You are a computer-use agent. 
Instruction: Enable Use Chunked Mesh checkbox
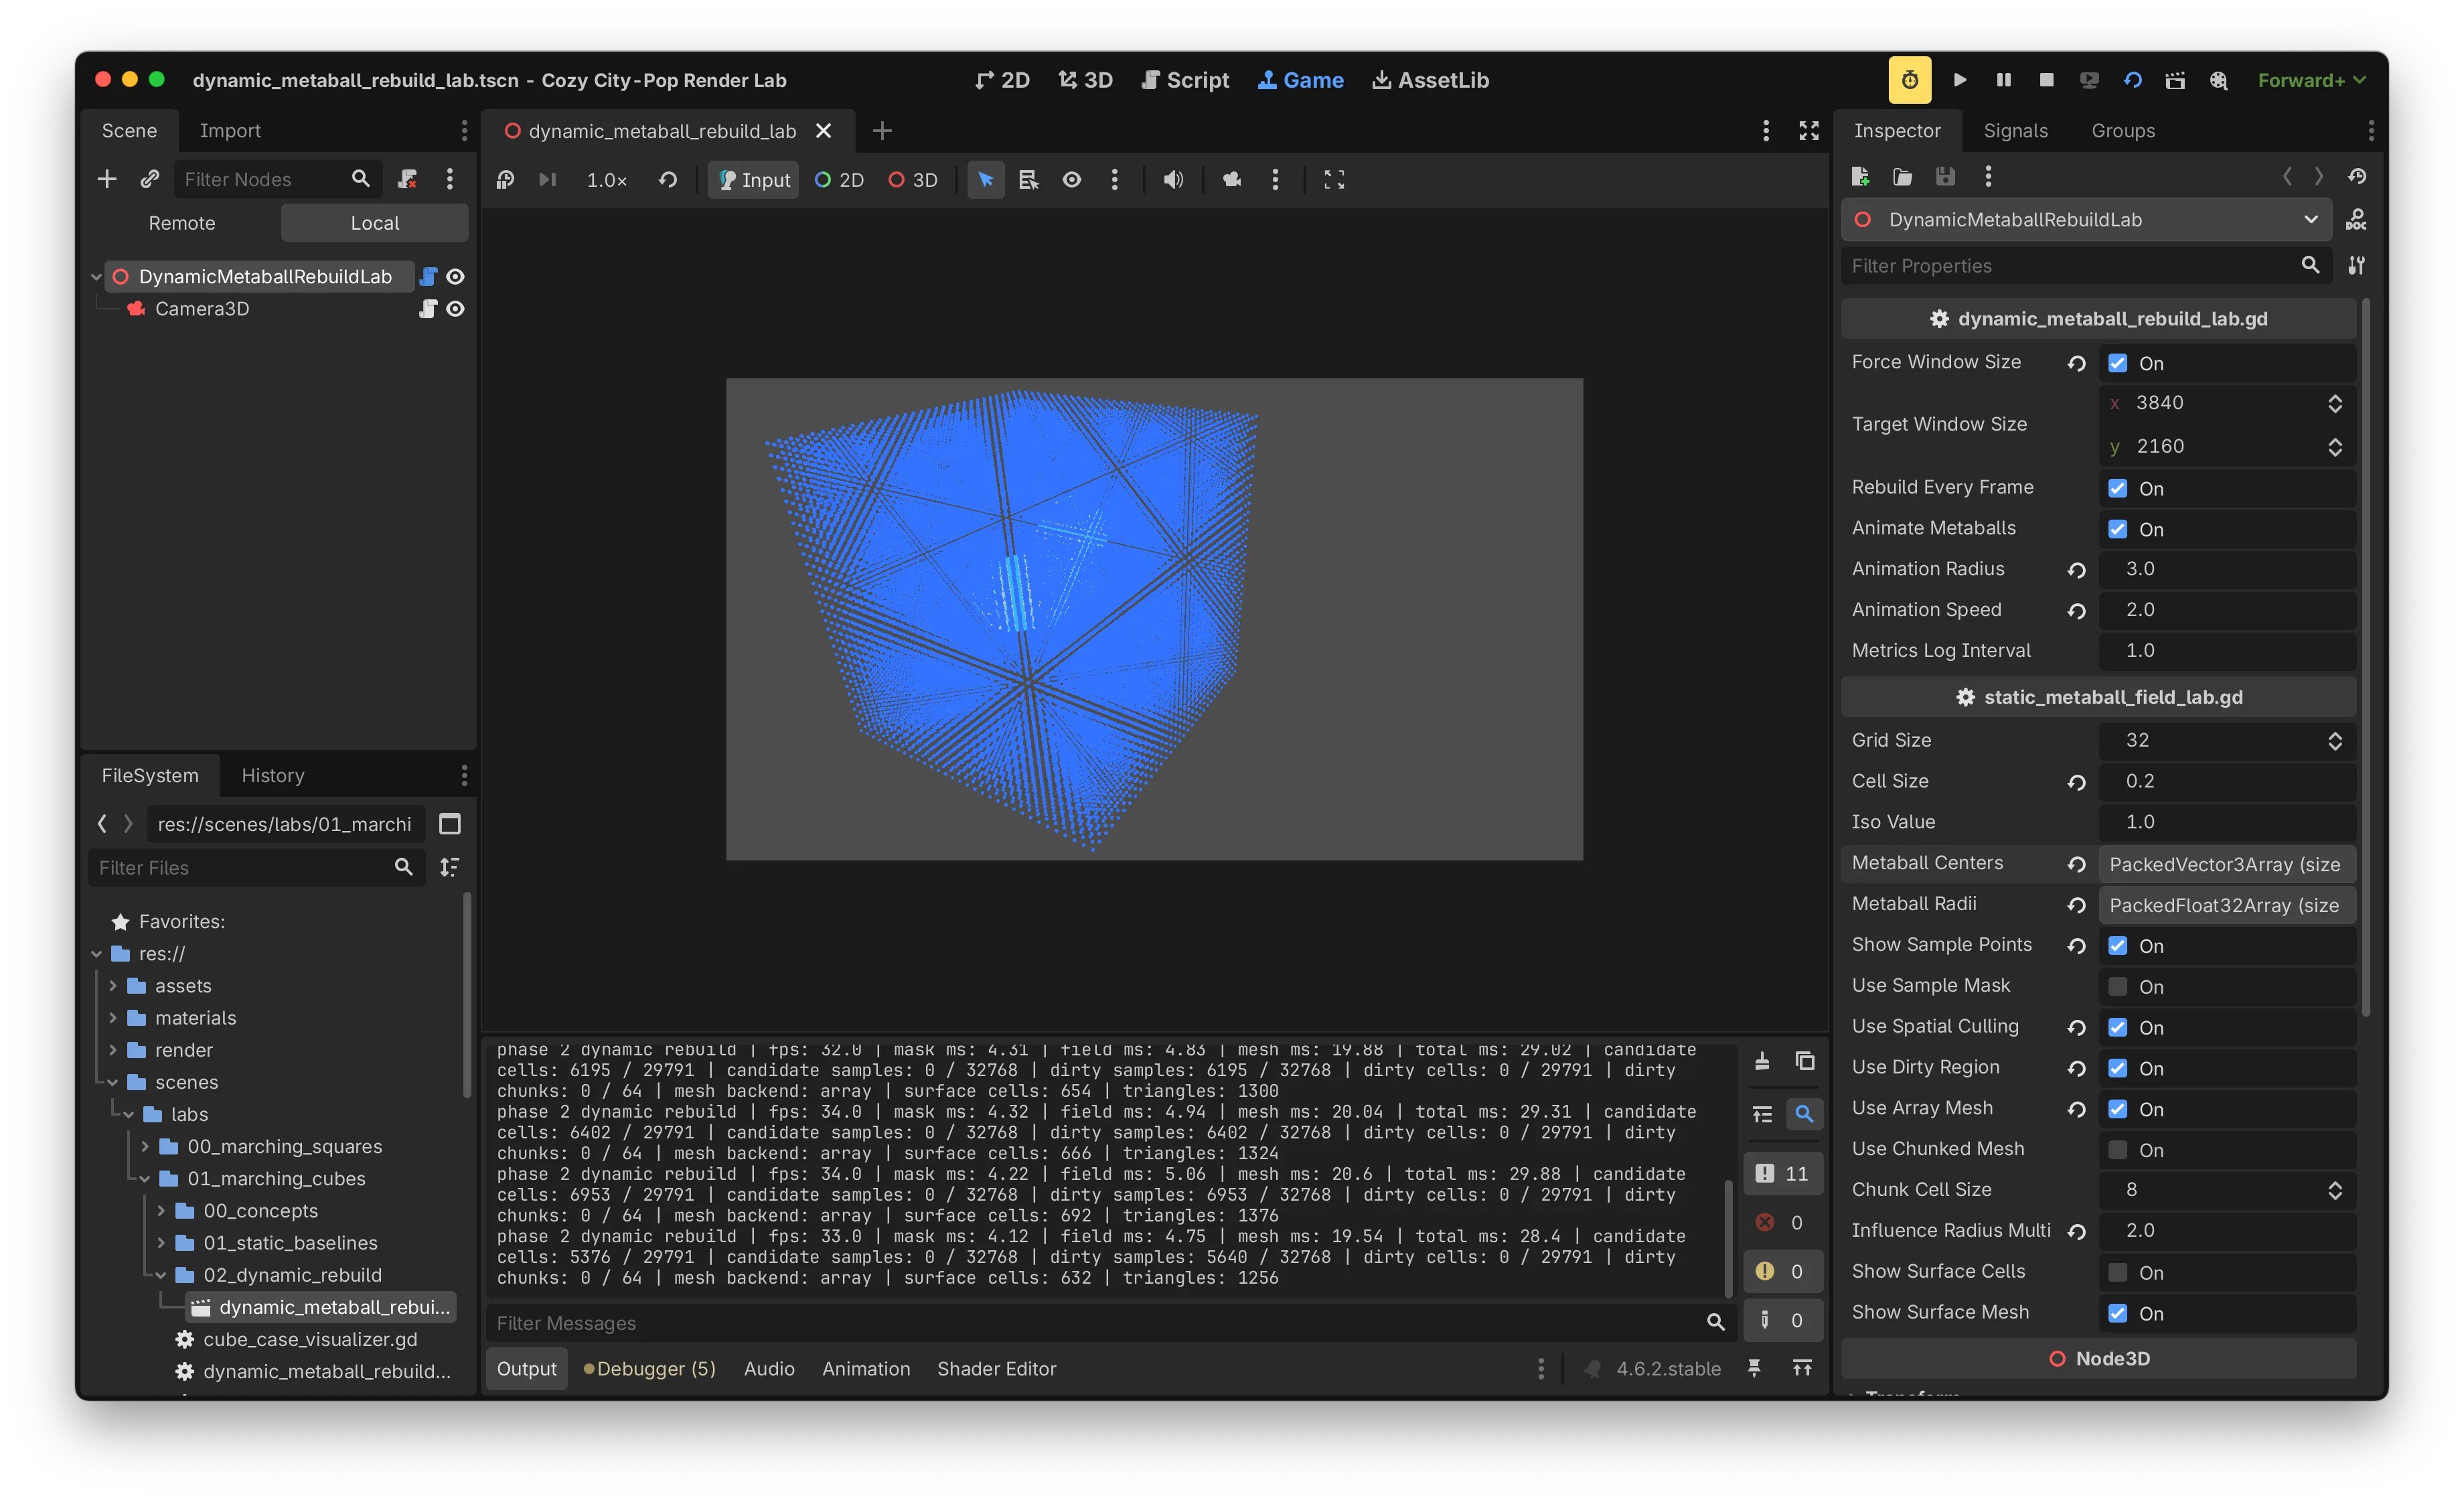[x=2117, y=1150]
